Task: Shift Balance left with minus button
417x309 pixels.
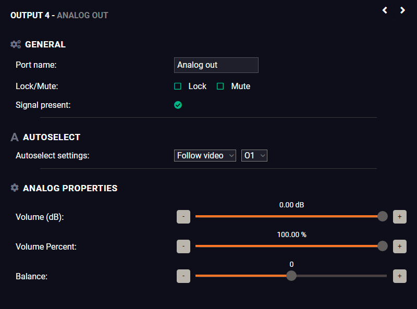Action: 183,276
